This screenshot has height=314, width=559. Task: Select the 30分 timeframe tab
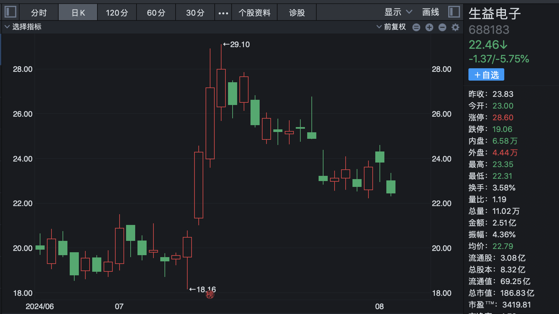195,13
